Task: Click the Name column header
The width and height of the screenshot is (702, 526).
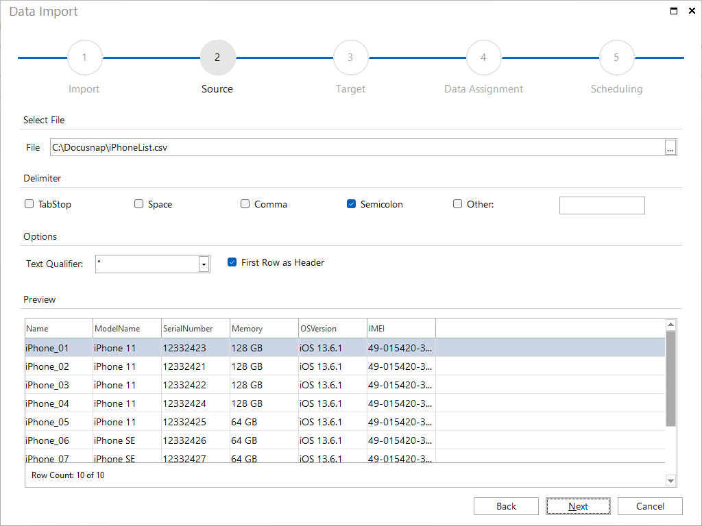Action: point(59,328)
